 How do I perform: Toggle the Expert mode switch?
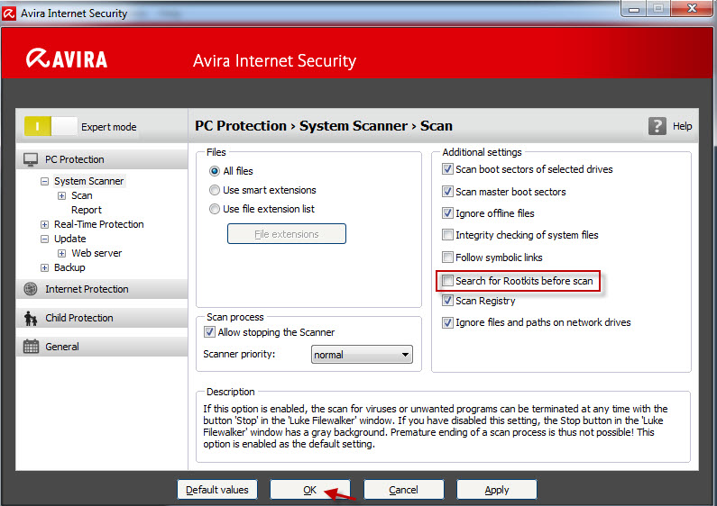click(x=51, y=126)
